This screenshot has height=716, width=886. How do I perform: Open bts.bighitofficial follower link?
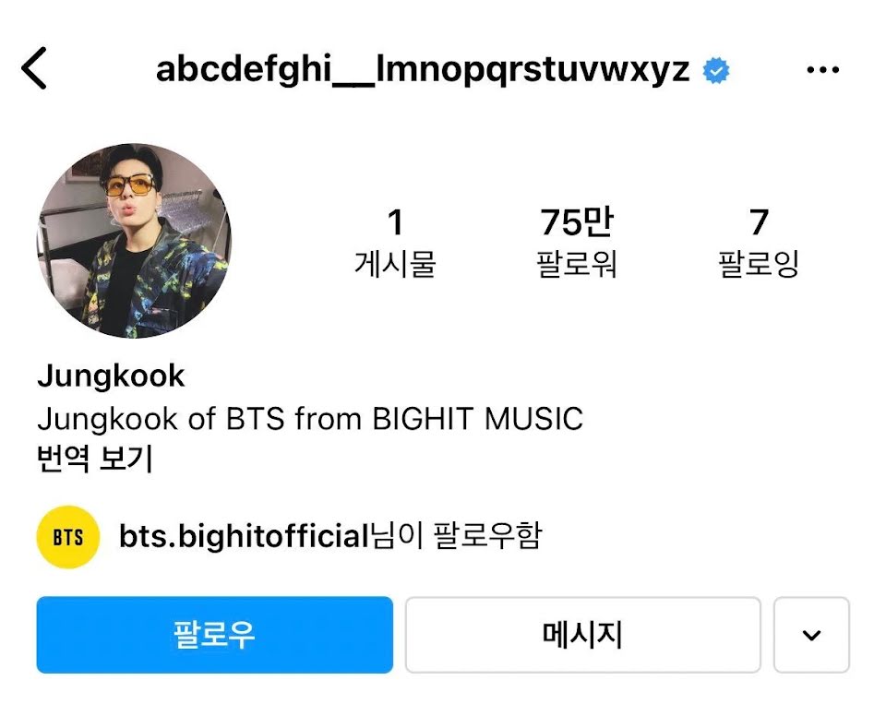244,536
